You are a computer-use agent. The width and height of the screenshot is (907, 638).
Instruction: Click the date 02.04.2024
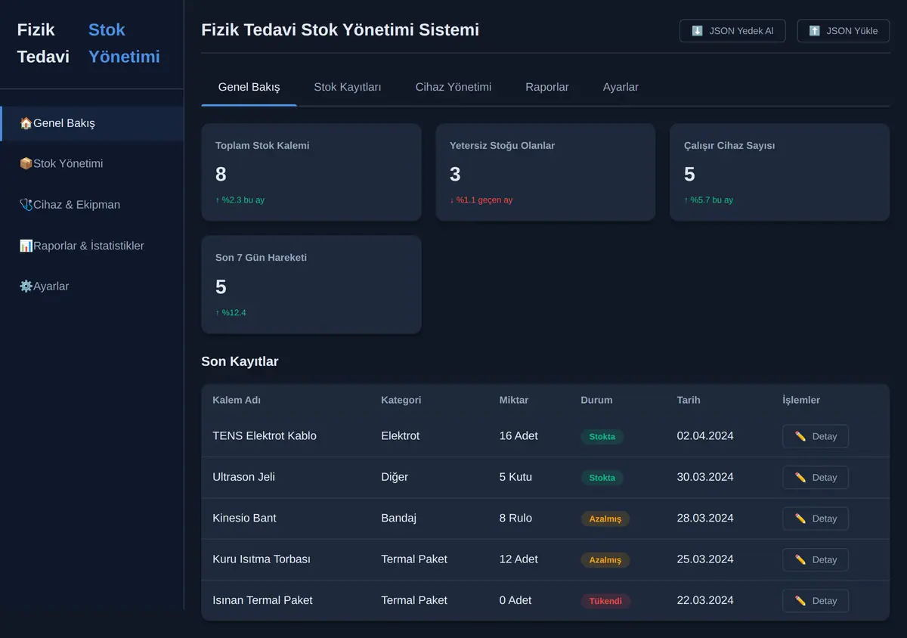(x=705, y=435)
